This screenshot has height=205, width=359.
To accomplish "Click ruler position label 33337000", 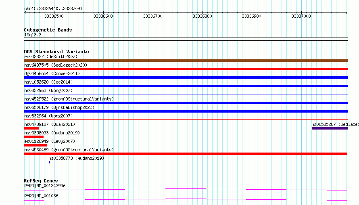I will tap(301, 16).
